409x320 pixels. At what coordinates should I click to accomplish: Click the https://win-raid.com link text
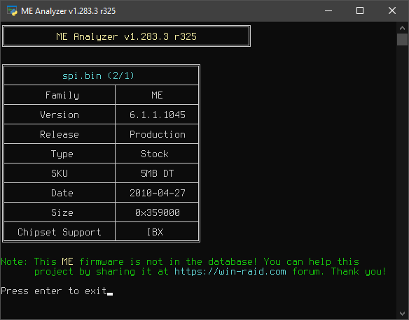tap(230, 272)
